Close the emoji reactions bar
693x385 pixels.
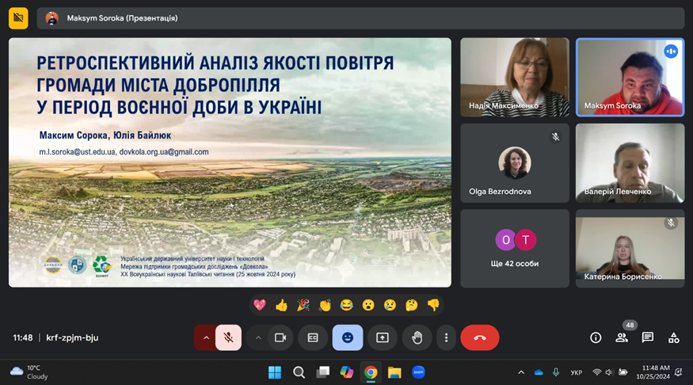348,337
